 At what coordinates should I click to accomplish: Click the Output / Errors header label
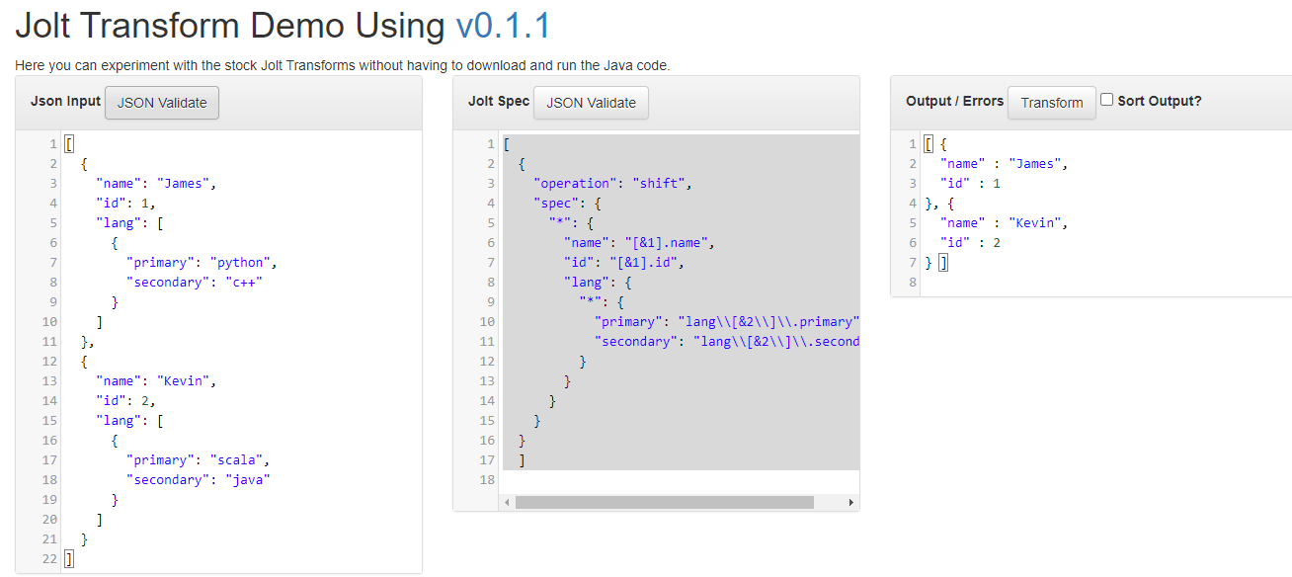[954, 101]
